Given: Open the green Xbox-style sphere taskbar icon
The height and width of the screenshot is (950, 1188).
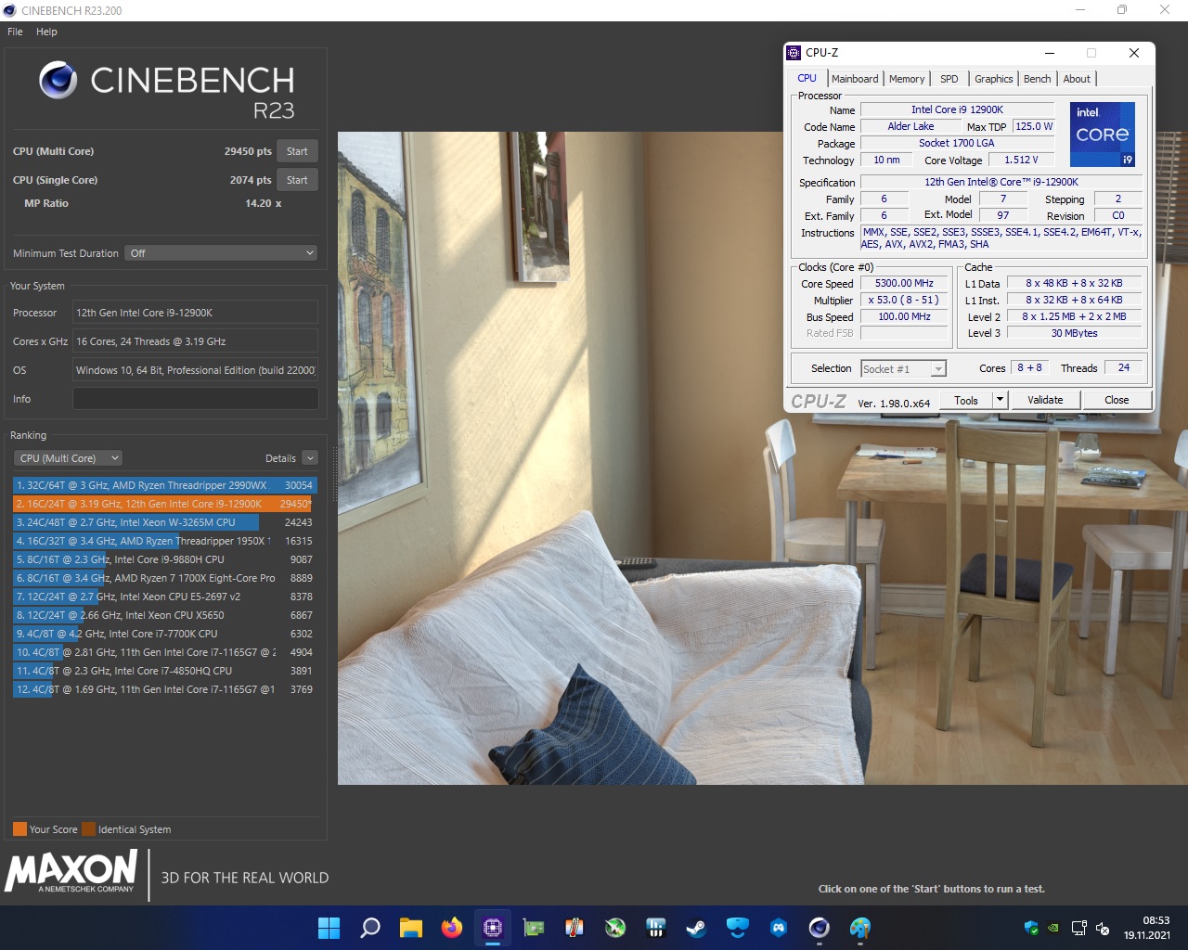Looking at the screenshot, I should pyautogui.click(x=615, y=928).
